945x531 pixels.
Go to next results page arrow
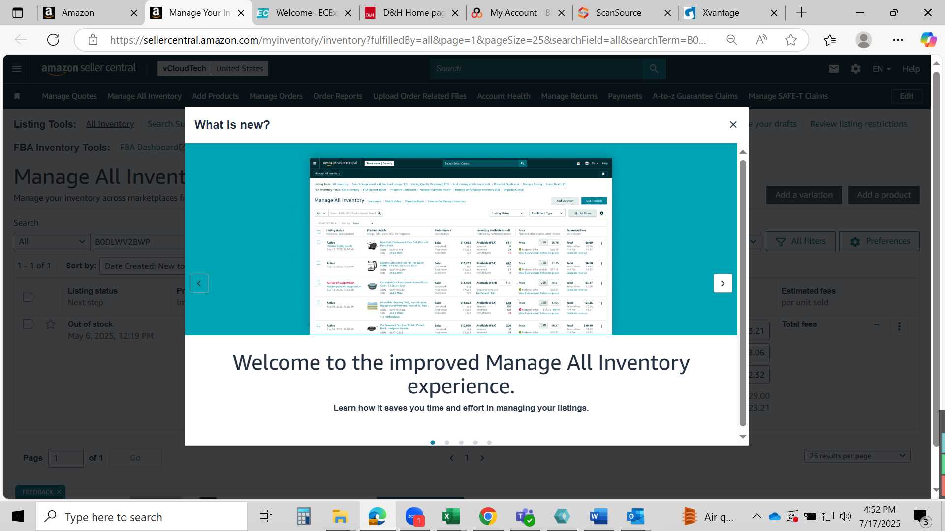point(482,458)
